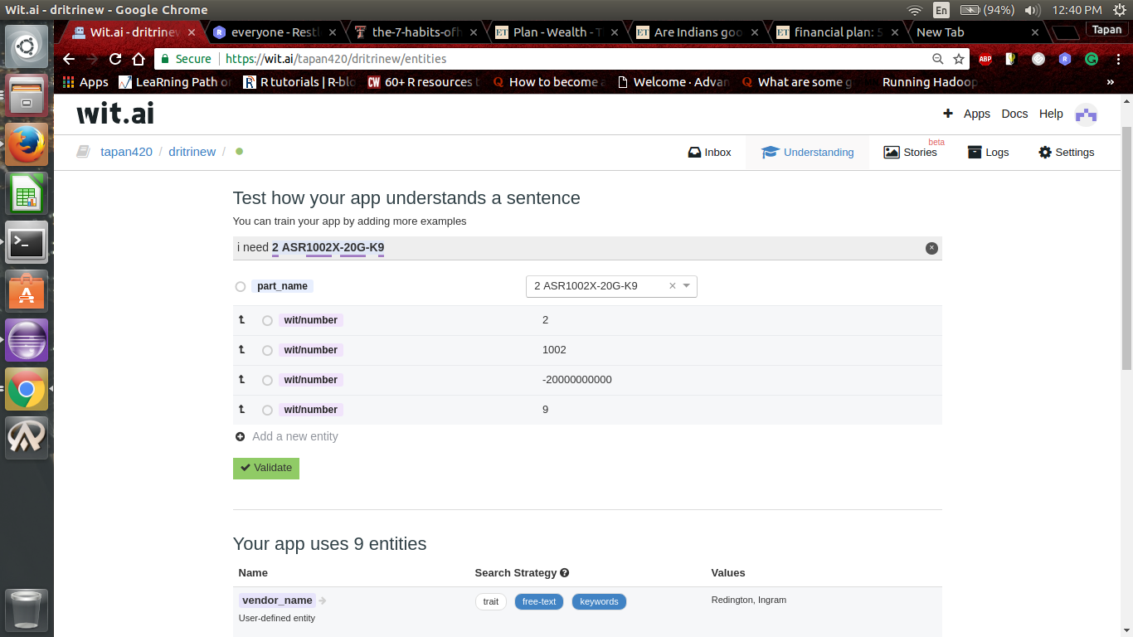Open the Stories beta tab
This screenshot has height=637, width=1133.
click(x=912, y=152)
